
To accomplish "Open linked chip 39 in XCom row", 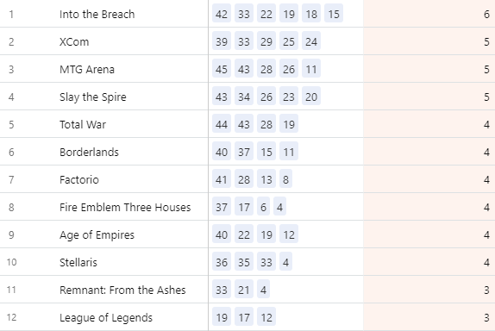I will click(222, 41).
